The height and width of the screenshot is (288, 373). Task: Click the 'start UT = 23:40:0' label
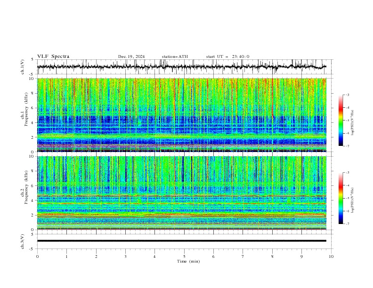tap(227, 56)
